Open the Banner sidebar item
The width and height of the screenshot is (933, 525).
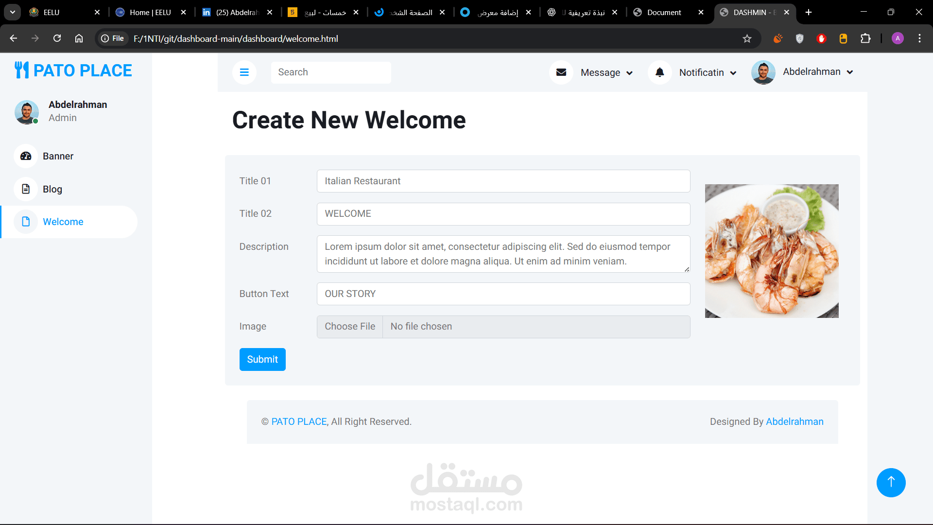click(68, 156)
